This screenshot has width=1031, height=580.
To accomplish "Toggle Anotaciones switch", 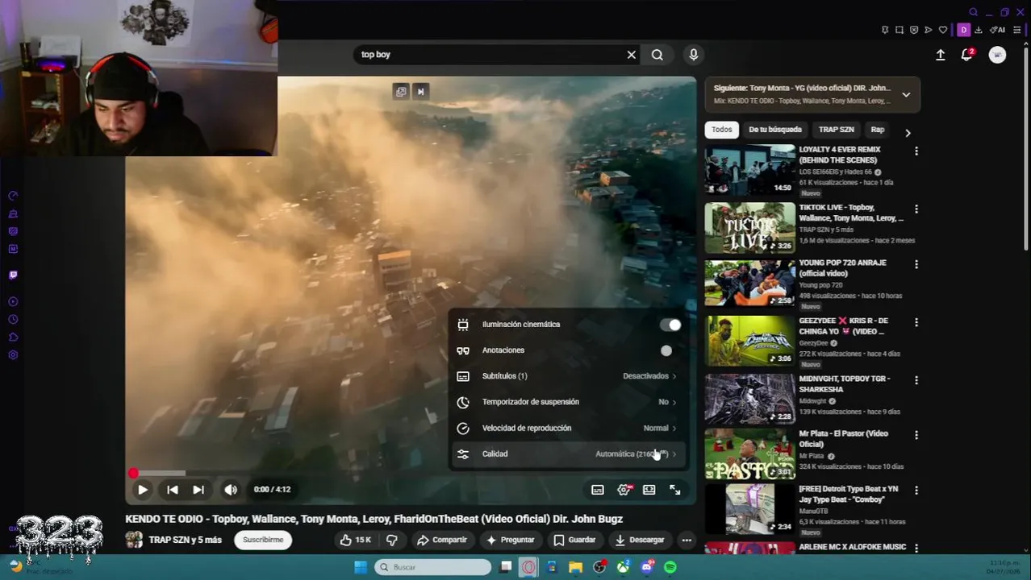I will (666, 350).
